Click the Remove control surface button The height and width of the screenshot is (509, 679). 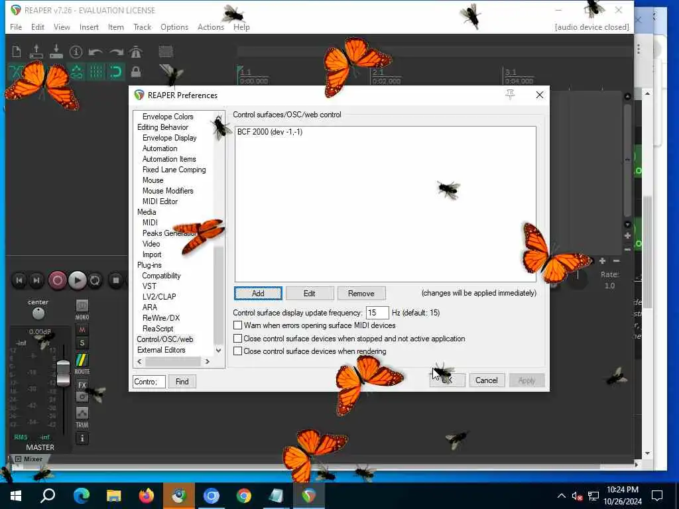[x=361, y=294]
